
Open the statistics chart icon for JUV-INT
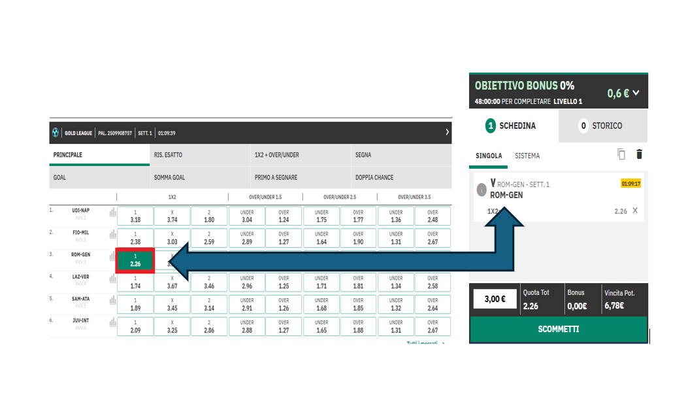coord(113,322)
